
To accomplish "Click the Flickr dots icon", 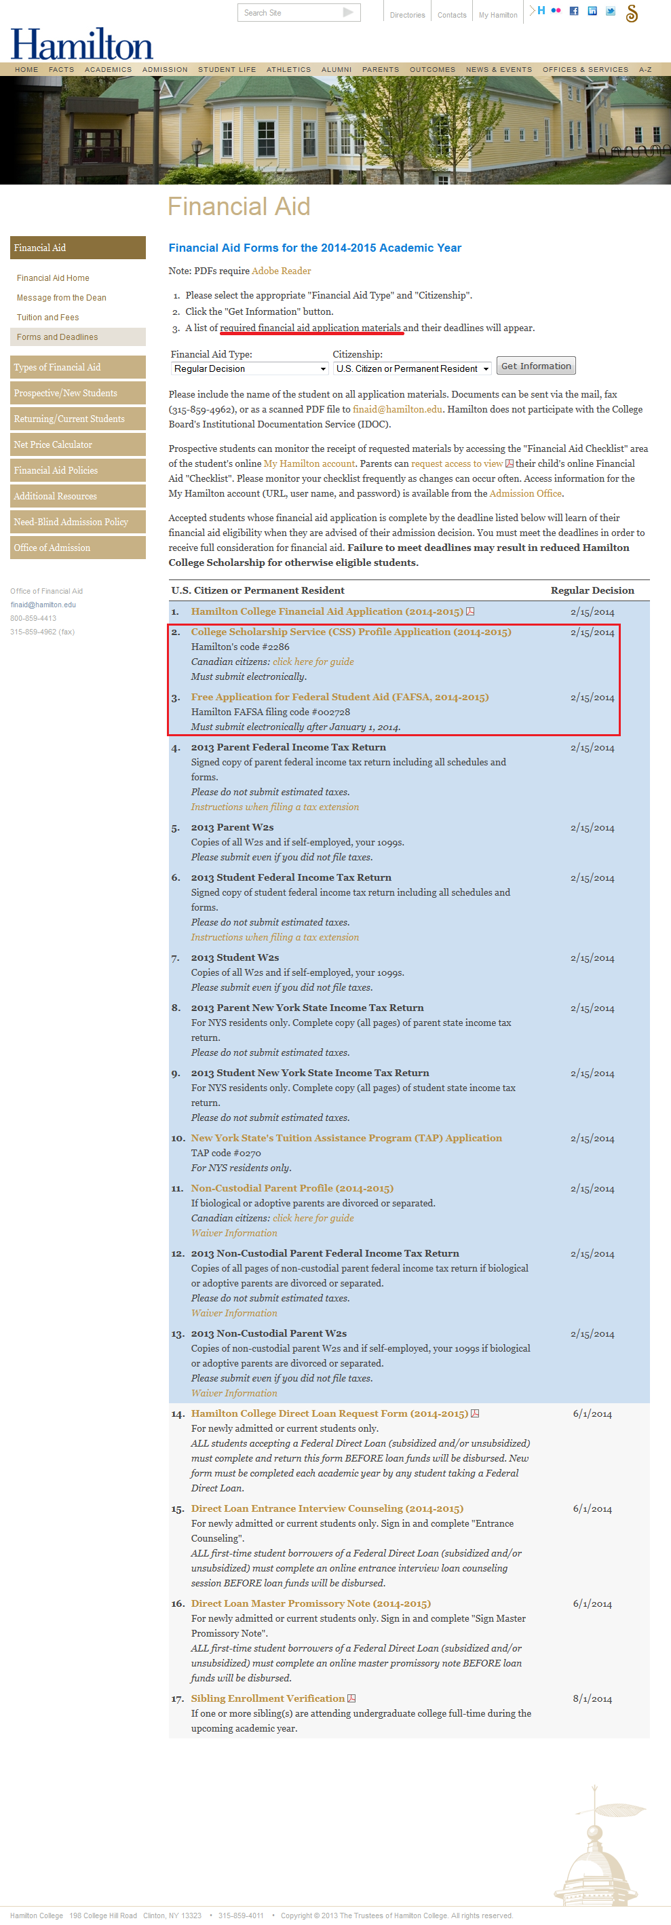I will point(556,10).
